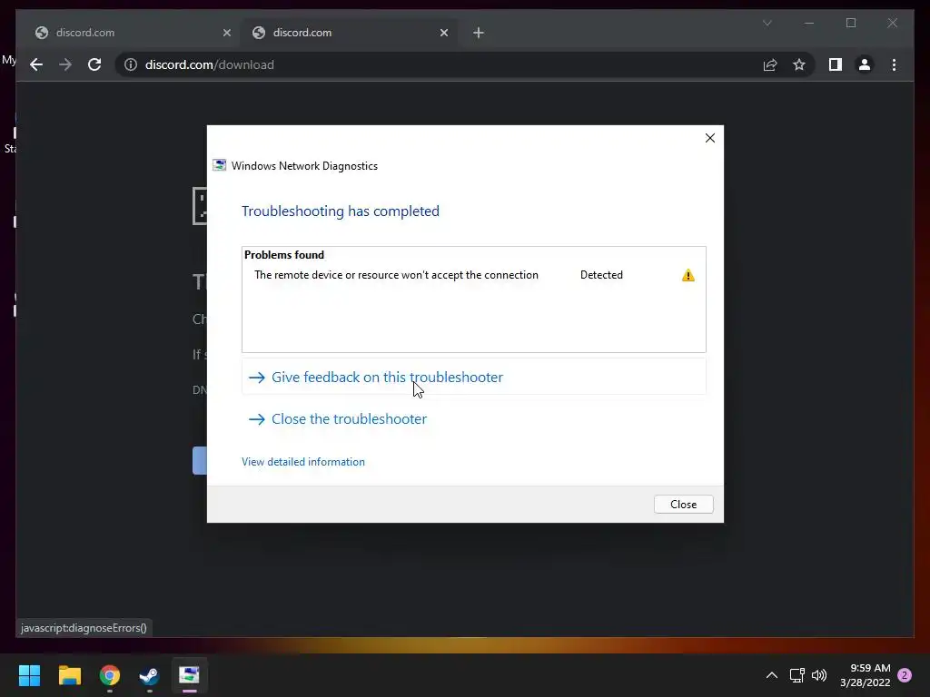Viewport: 930px width, 697px height.
Task: Open Steam from the taskbar
Action: pos(149,675)
